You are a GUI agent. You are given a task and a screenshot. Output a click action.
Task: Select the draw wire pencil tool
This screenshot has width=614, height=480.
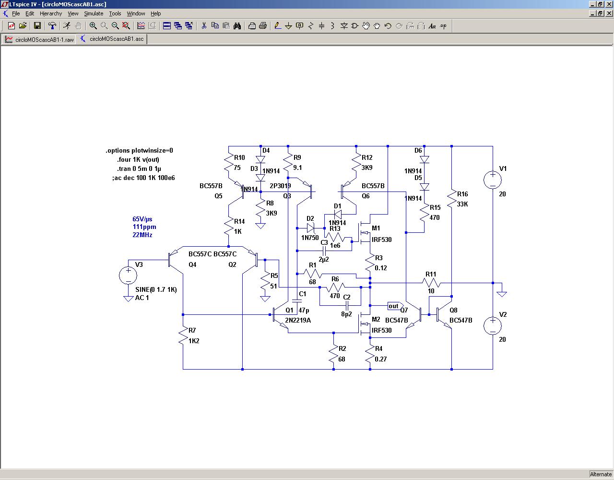278,26
